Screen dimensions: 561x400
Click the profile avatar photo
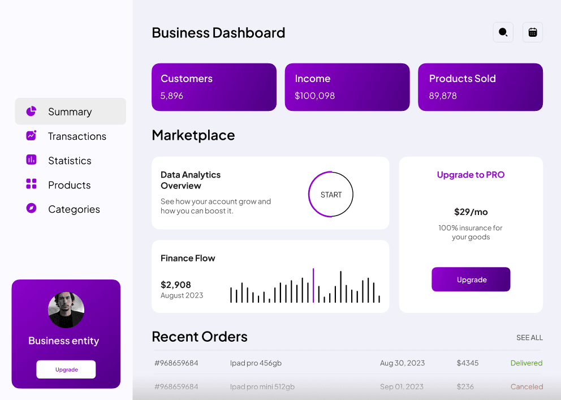point(66,309)
